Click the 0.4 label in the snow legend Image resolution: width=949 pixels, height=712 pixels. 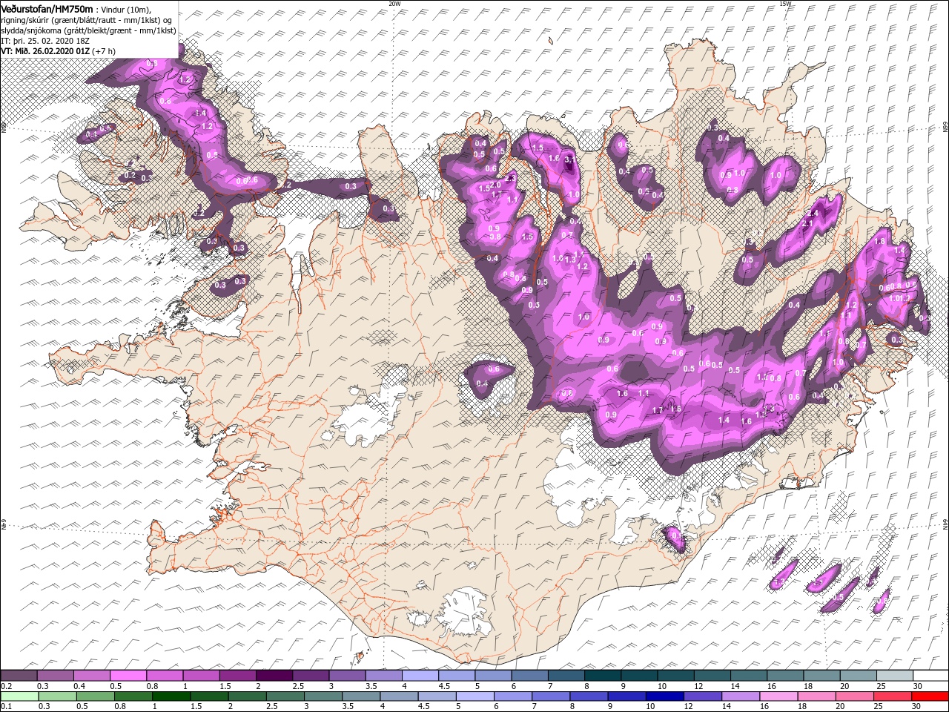click(x=79, y=686)
